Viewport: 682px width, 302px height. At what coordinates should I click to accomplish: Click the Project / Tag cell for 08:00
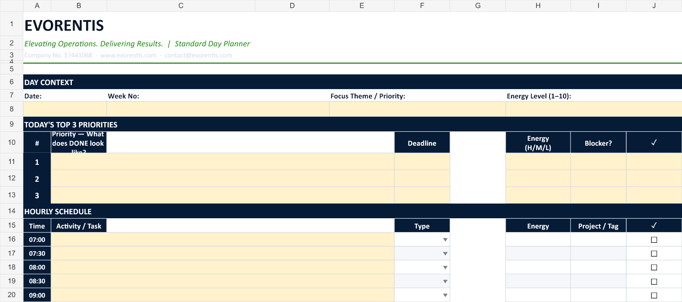click(x=598, y=267)
